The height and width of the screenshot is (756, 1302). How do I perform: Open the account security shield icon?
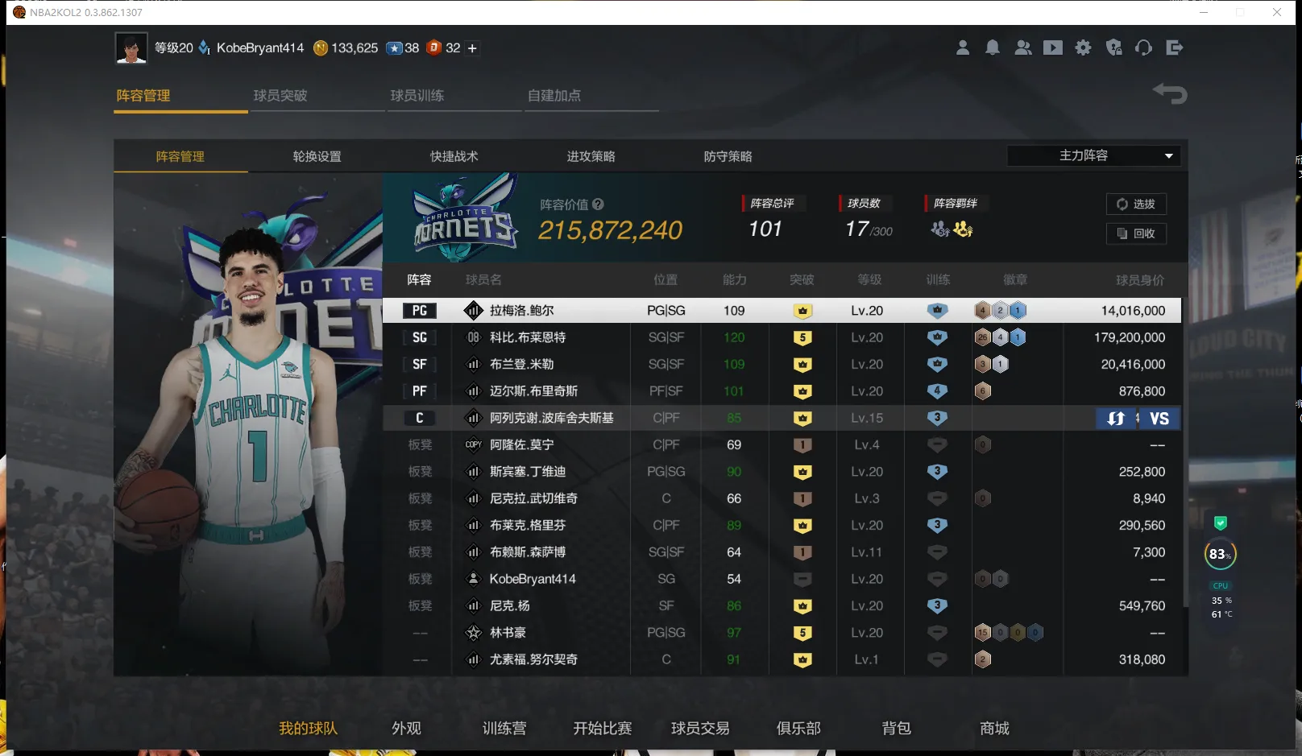1114,48
